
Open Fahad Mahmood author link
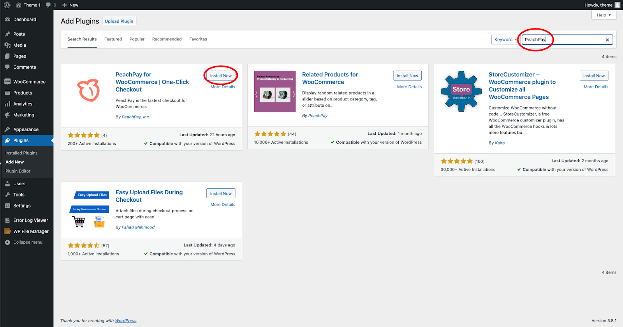point(138,227)
